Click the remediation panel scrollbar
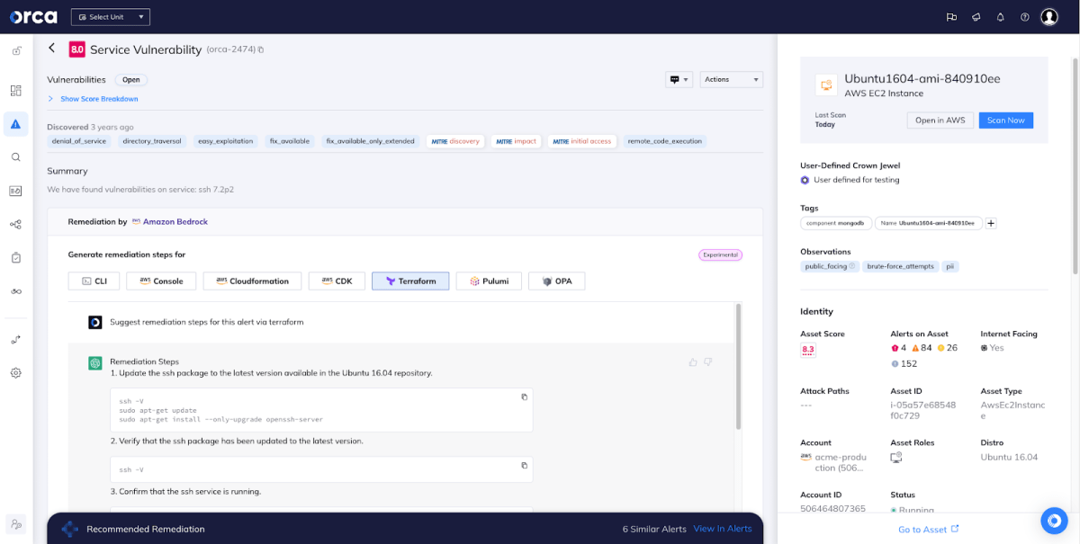This screenshot has height=544, width=1080. coord(738,365)
